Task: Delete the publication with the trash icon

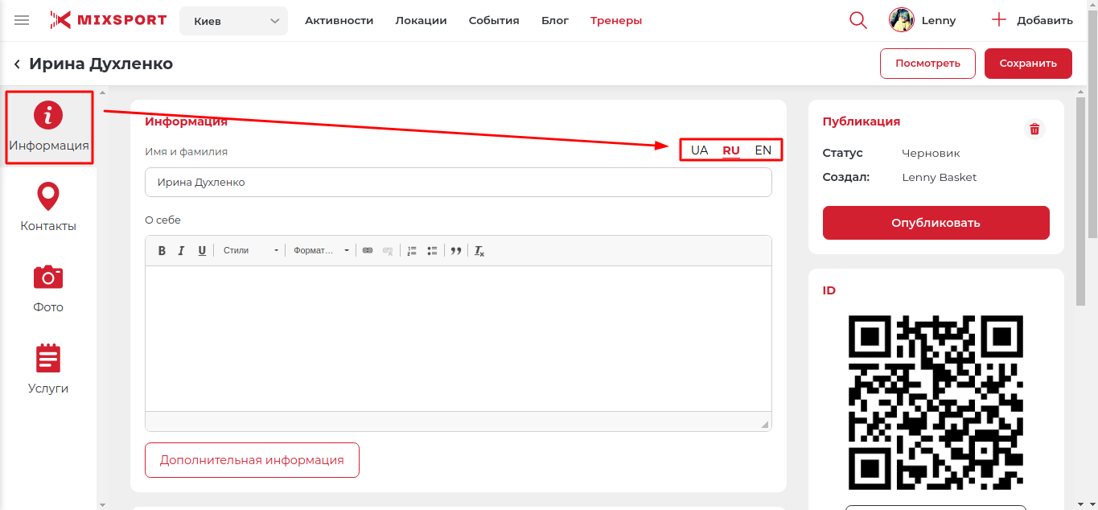Action: 1034,129
